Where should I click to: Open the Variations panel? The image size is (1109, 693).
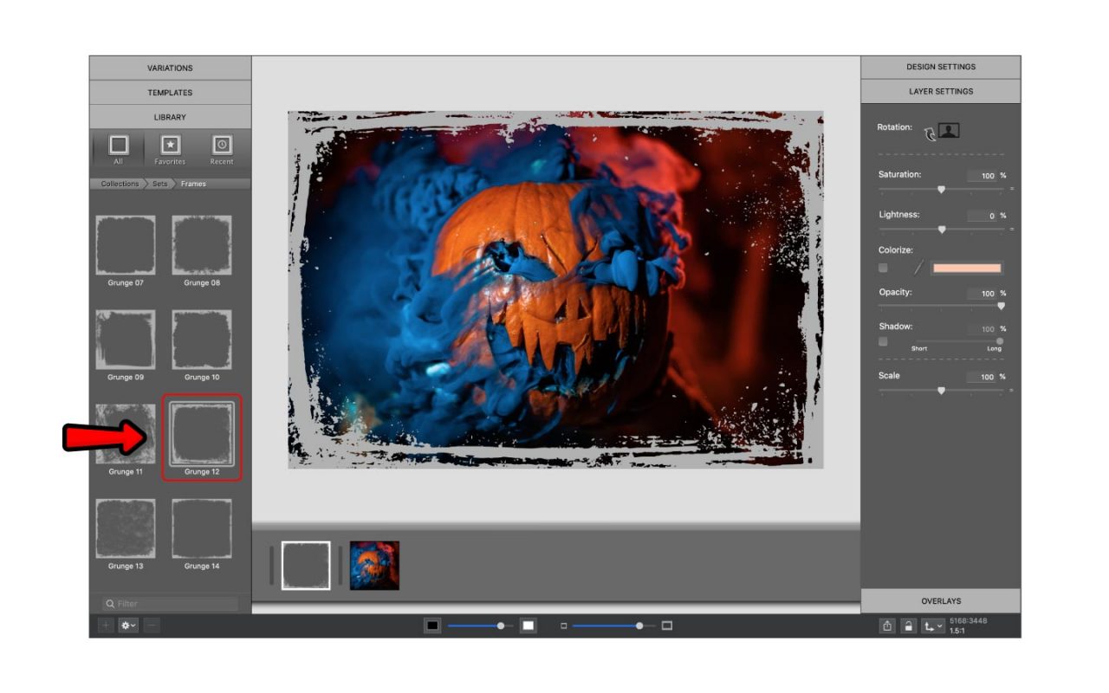click(x=169, y=68)
